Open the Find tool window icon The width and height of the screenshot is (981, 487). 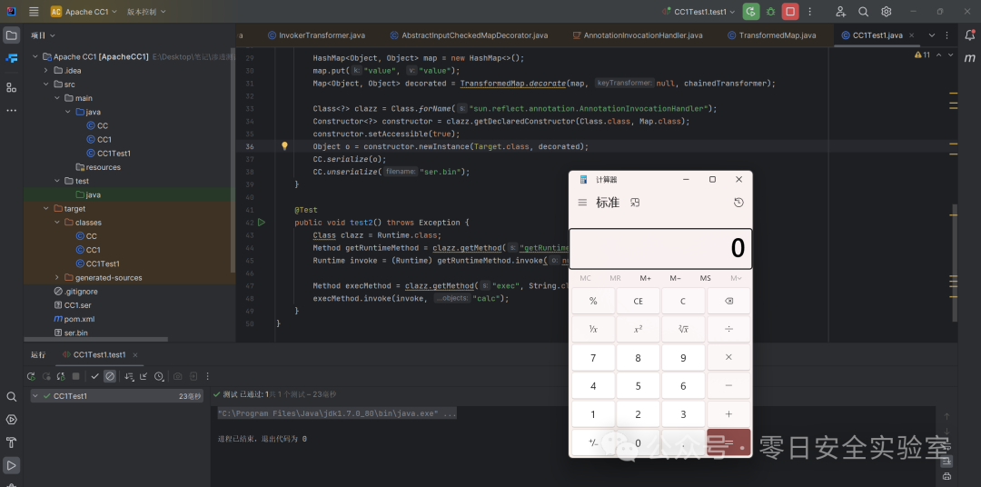coord(11,396)
